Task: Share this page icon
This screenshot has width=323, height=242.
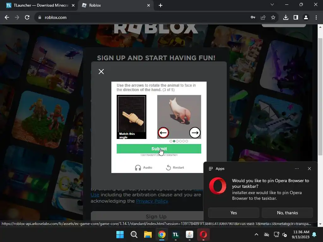Action: click(x=263, y=18)
